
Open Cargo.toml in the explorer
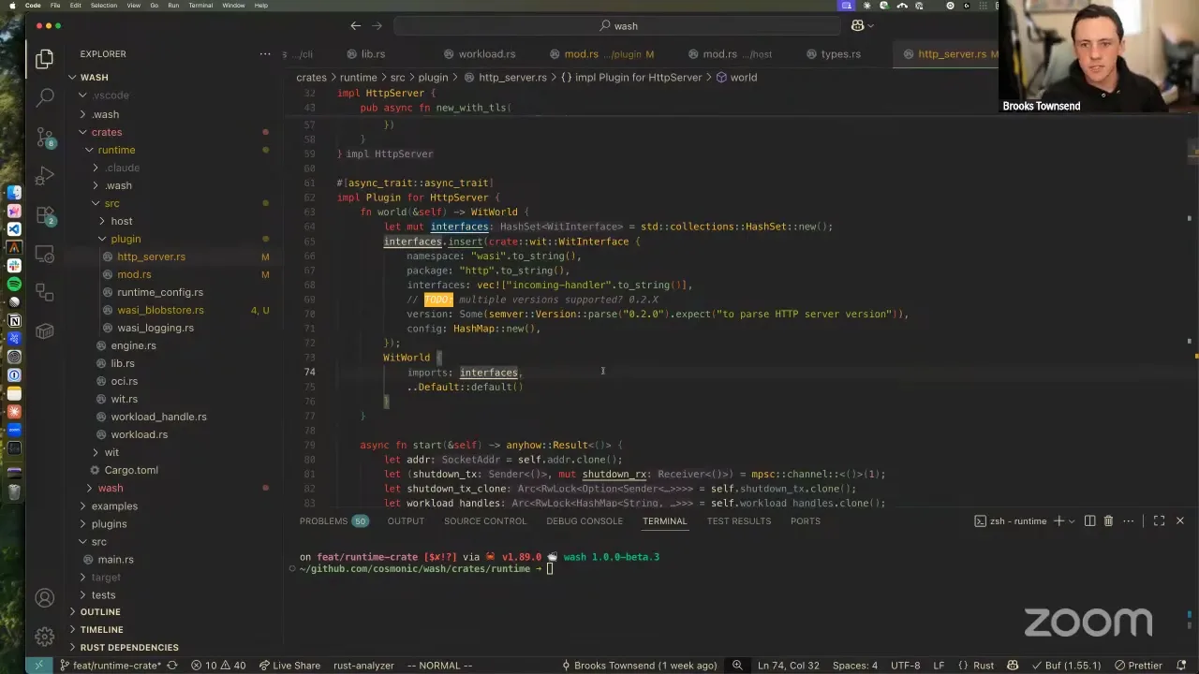[x=131, y=470]
